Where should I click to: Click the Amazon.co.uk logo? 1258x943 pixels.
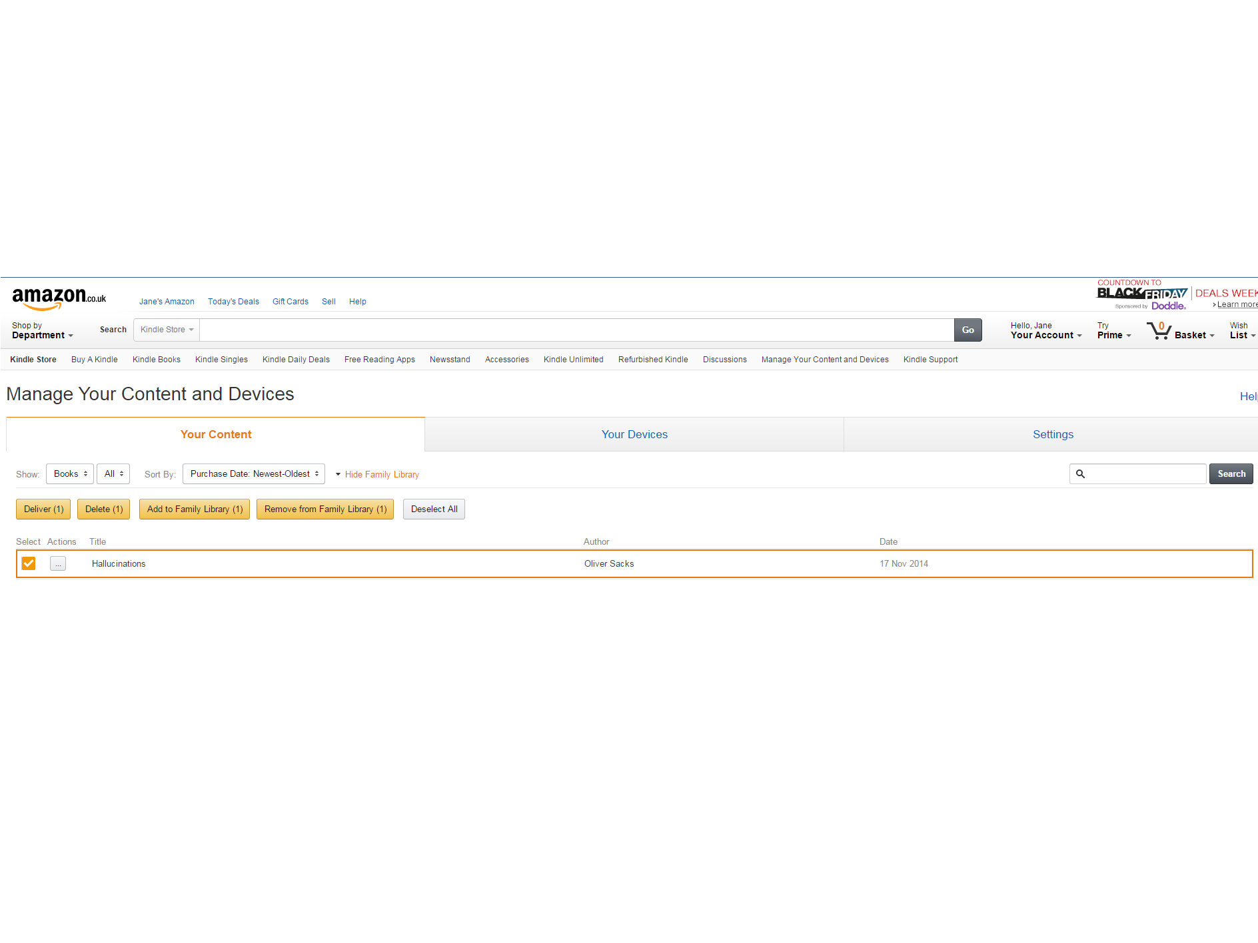tap(59, 298)
